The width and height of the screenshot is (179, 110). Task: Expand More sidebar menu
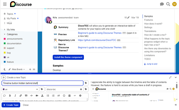(x=8, y=23)
